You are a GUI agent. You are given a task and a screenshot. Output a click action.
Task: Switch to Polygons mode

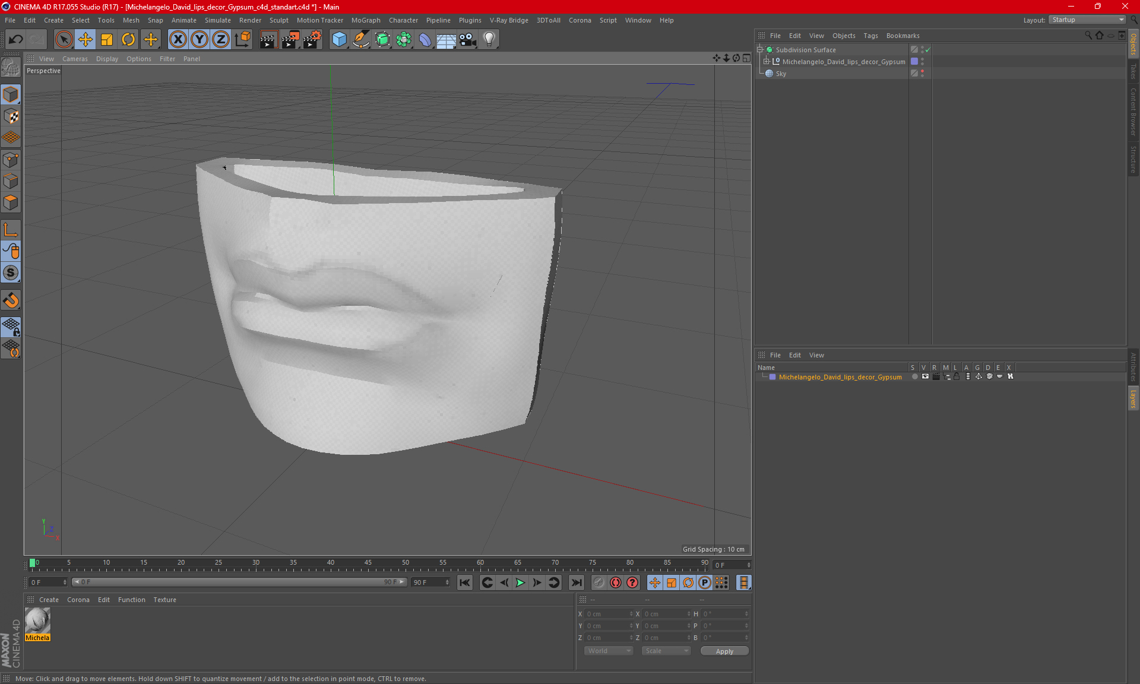point(11,202)
